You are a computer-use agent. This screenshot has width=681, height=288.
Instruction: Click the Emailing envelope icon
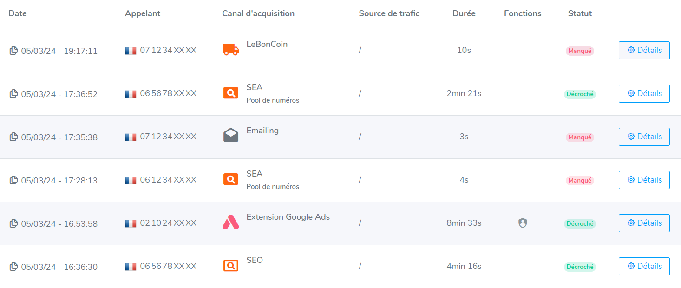click(x=231, y=136)
